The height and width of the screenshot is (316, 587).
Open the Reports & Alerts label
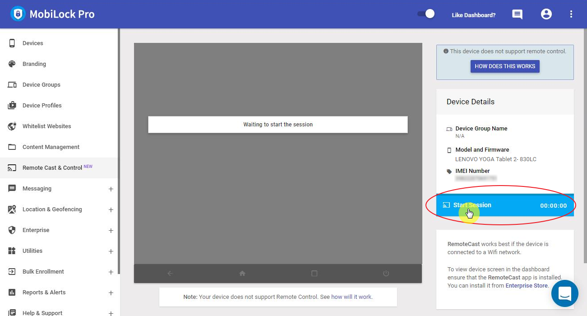44,293
